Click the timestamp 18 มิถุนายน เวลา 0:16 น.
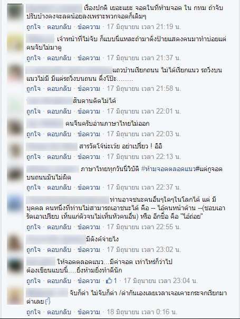Viewport: 240px width, 319px height. [x=142, y=312]
